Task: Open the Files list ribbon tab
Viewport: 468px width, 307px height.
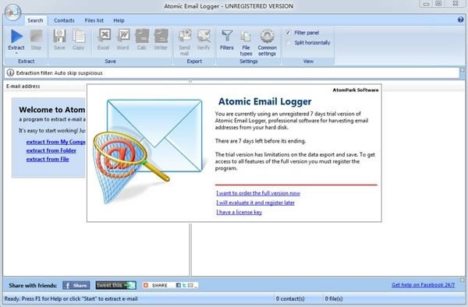Action: (x=94, y=20)
